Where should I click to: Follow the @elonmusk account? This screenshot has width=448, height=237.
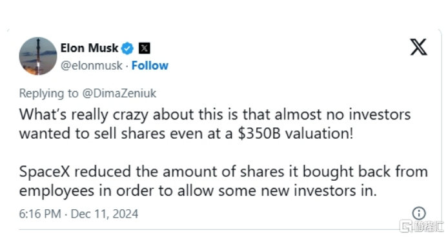[x=150, y=65]
